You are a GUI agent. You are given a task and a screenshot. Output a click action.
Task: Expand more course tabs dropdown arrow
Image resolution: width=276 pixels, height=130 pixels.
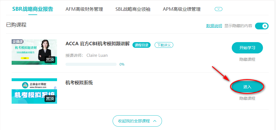pyautogui.click(x=218, y=9)
